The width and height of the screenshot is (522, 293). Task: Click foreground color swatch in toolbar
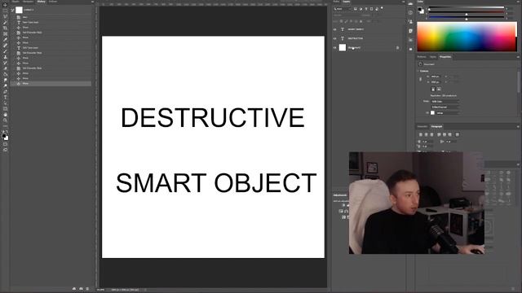tap(3, 136)
